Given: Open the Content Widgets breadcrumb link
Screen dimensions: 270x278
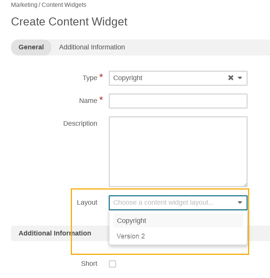Looking at the screenshot, I should (64, 5).
